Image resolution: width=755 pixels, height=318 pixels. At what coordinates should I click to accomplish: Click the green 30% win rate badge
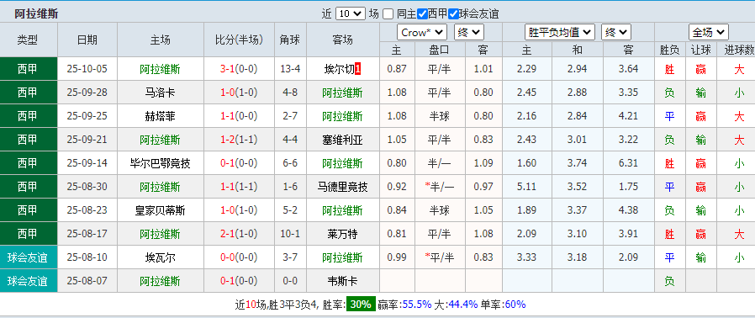pyautogui.click(x=361, y=305)
